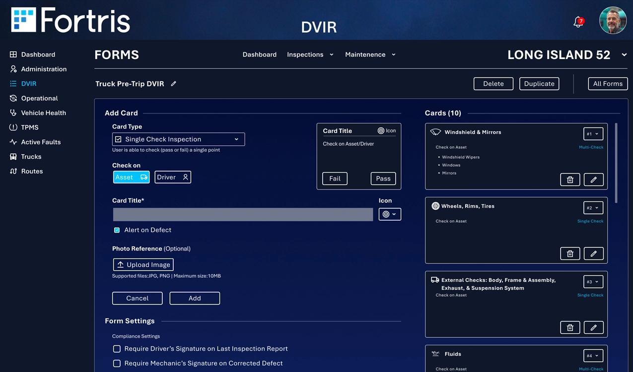
Task: Go to TPMS in sidebar
Action: (x=29, y=127)
